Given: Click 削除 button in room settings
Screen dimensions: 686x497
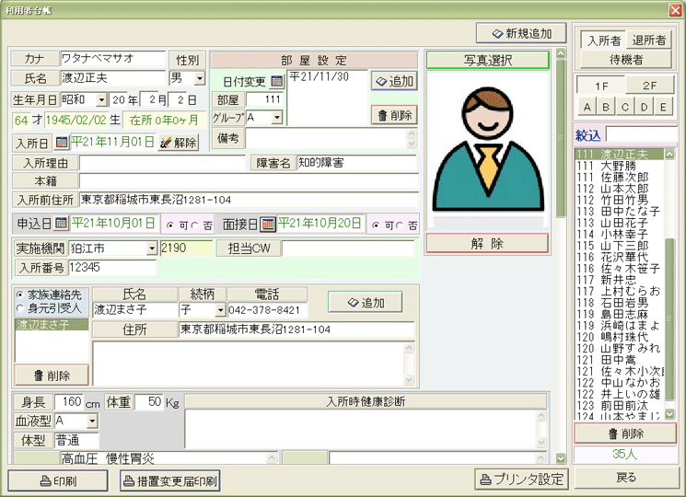Looking at the screenshot, I should 395,115.
